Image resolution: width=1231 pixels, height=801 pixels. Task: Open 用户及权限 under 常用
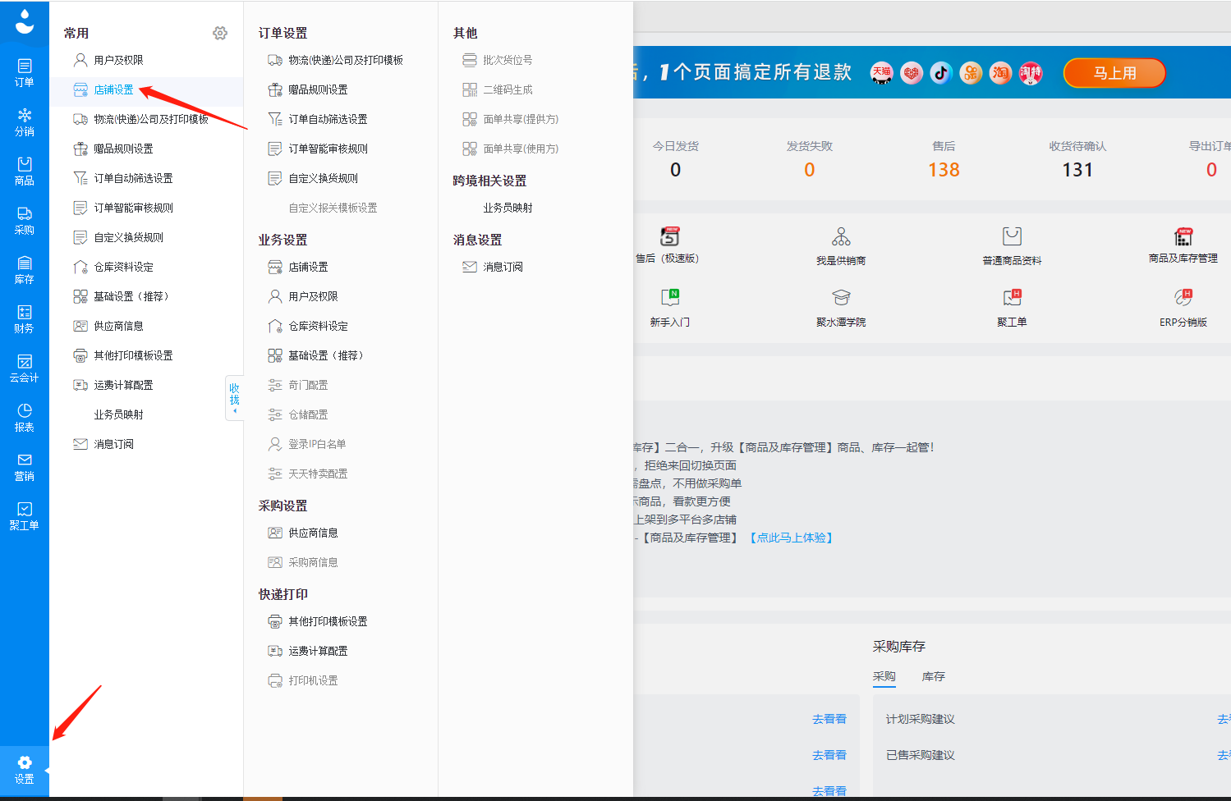pos(118,60)
